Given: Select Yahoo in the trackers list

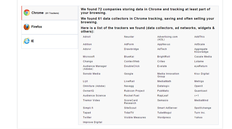Looking at the screenshot, I should pyautogui.click(x=198, y=118).
